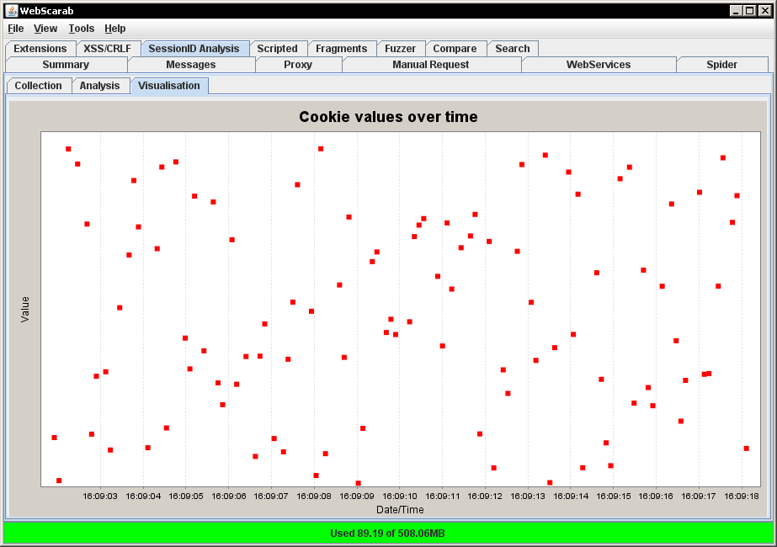Image resolution: width=777 pixels, height=547 pixels.
Task: Select the Scripted tab
Action: coord(278,49)
